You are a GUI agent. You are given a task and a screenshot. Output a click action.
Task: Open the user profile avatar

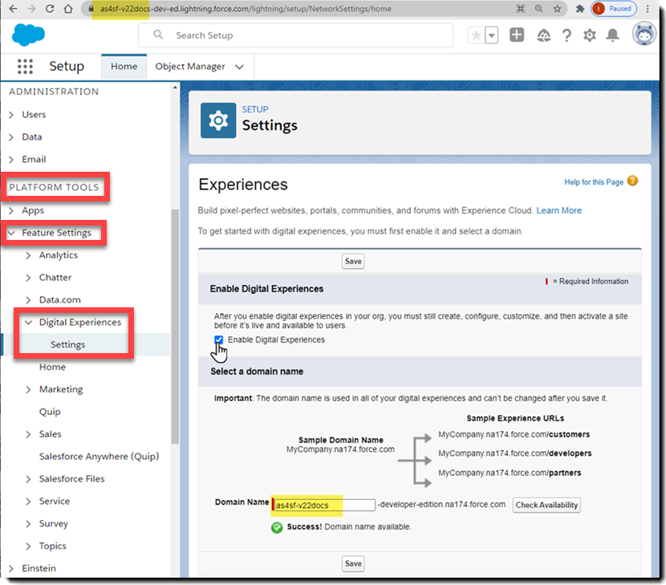coord(644,35)
